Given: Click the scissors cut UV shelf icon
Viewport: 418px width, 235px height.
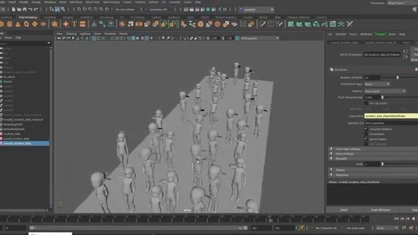Looking at the screenshot, I should pyautogui.click(x=350, y=24).
